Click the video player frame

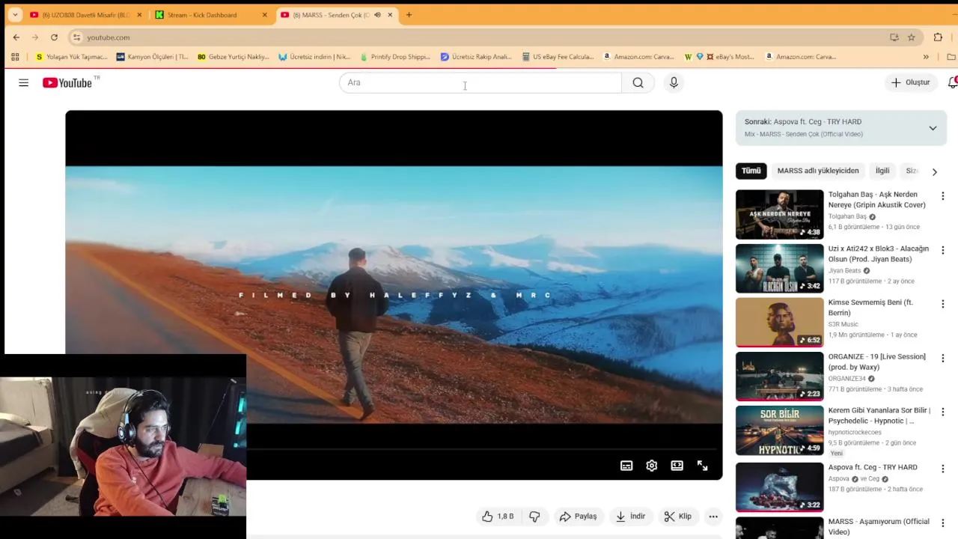tap(394, 295)
